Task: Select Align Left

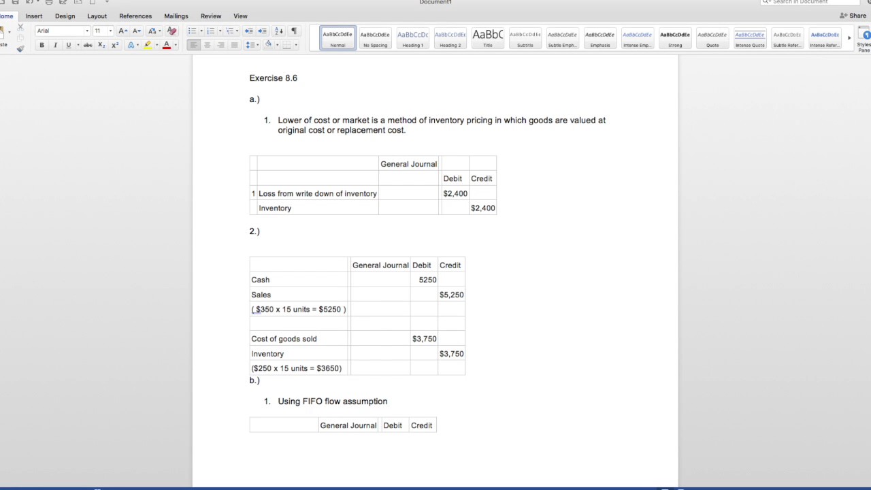Action: pyautogui.click(x=194, y=45)
